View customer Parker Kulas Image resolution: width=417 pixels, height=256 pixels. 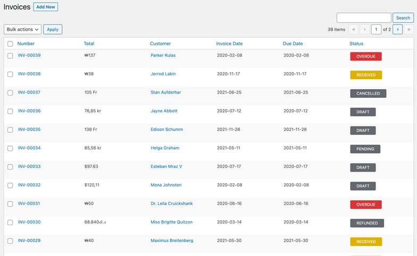[x=163, y=55]
